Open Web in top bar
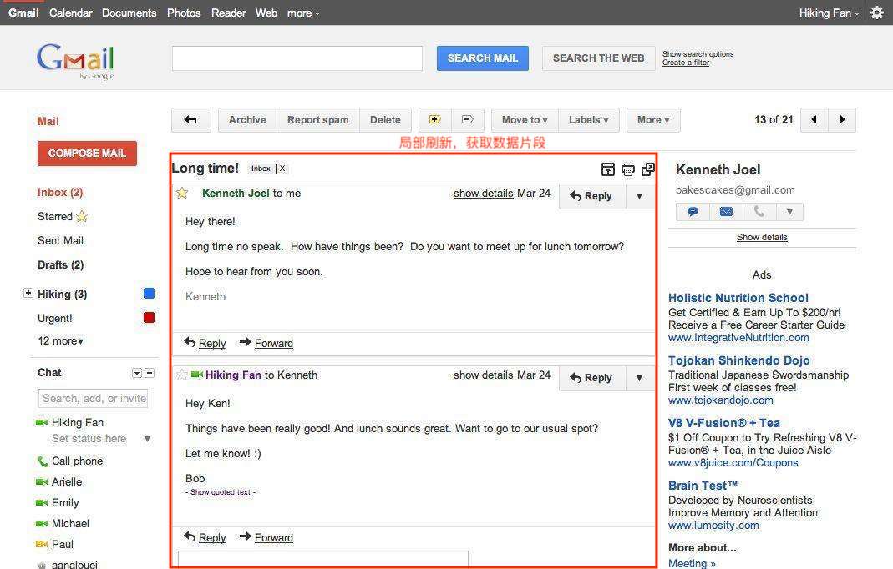The height and width of the screenshot is (569, 893). coord(266,13)
